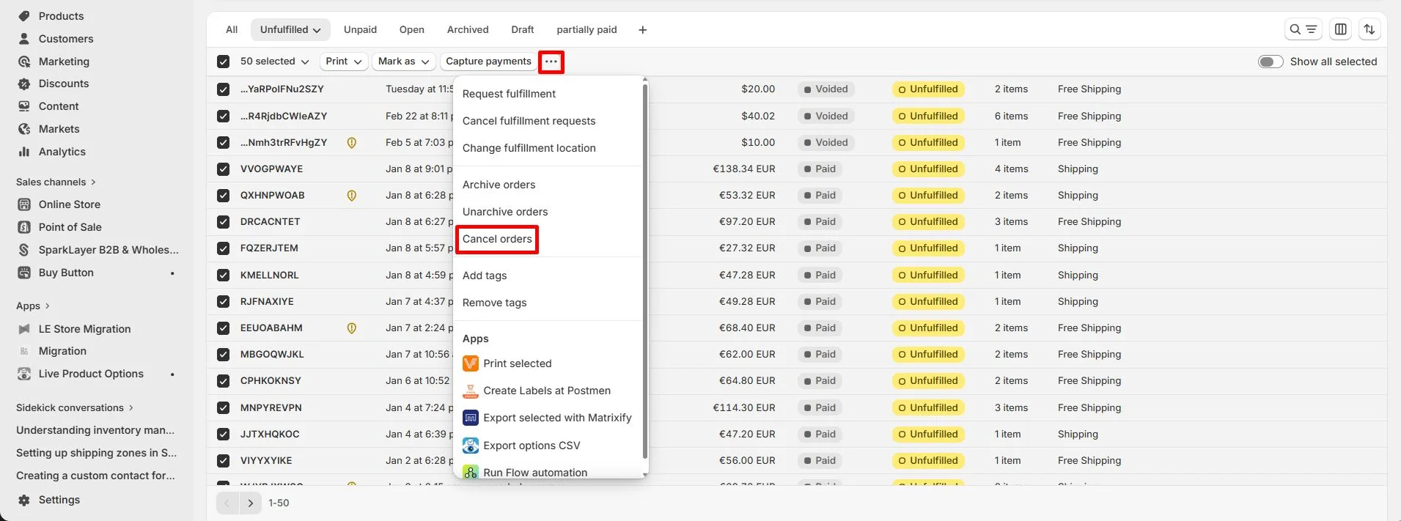The image size is (1401, 521).
Task: Uncheck order JJTXHQKOC checkbox
Action: (x=223, y=435)
